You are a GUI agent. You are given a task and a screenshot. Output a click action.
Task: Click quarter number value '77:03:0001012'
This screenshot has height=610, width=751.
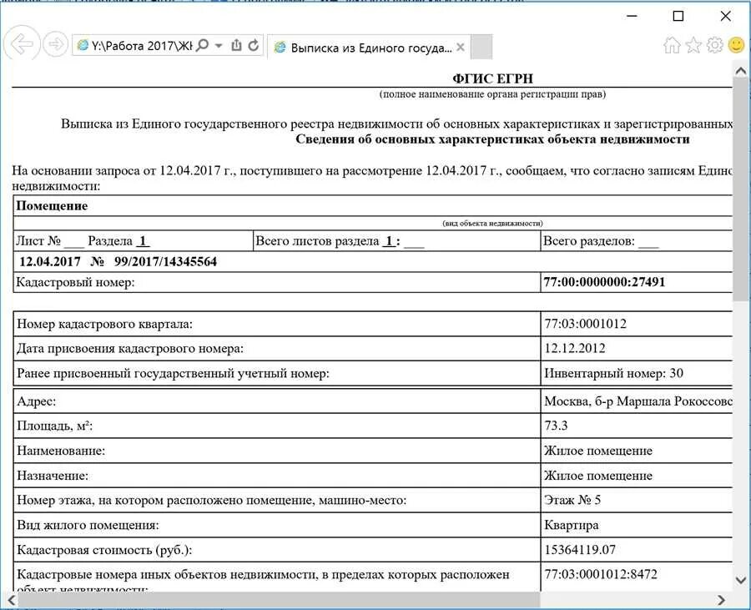[x=585, y=324]
